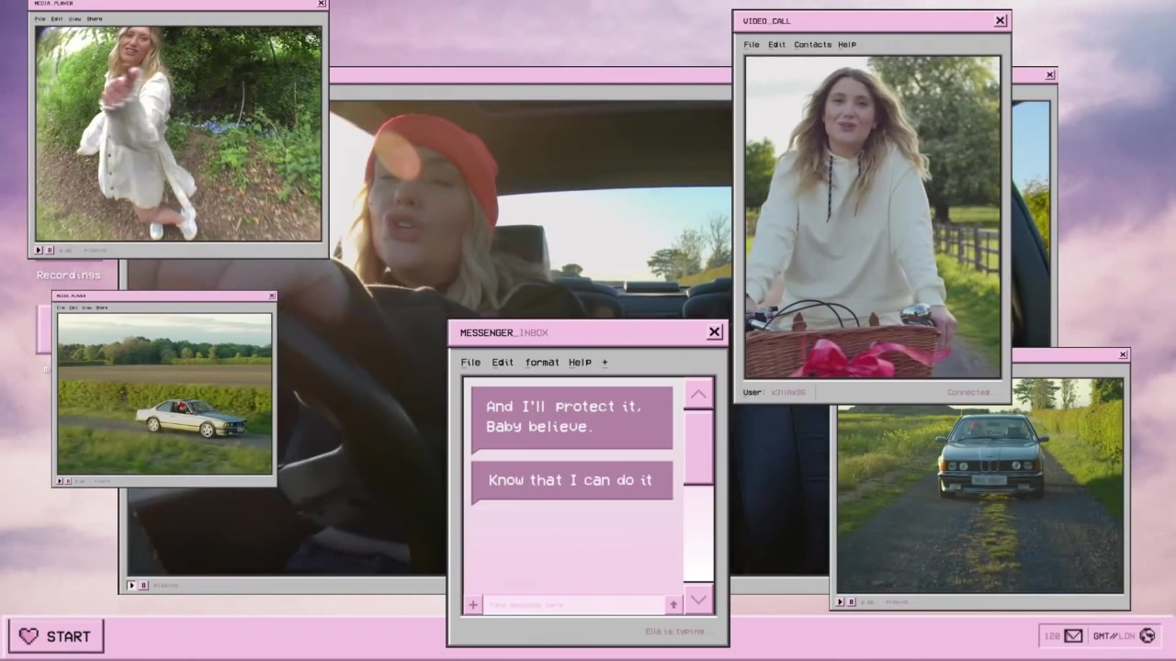The width and height of the screenshot is (1176, 661).
Task: Click the Messenger scroll down arrow
Action: tap(698, 599)
